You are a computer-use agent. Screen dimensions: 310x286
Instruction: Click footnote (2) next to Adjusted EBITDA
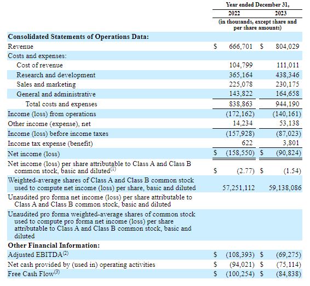point(65,253)
